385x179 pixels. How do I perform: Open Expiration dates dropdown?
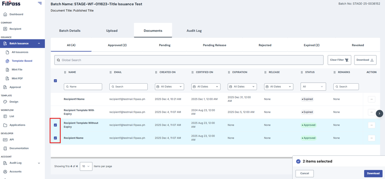tap(243, 86)
